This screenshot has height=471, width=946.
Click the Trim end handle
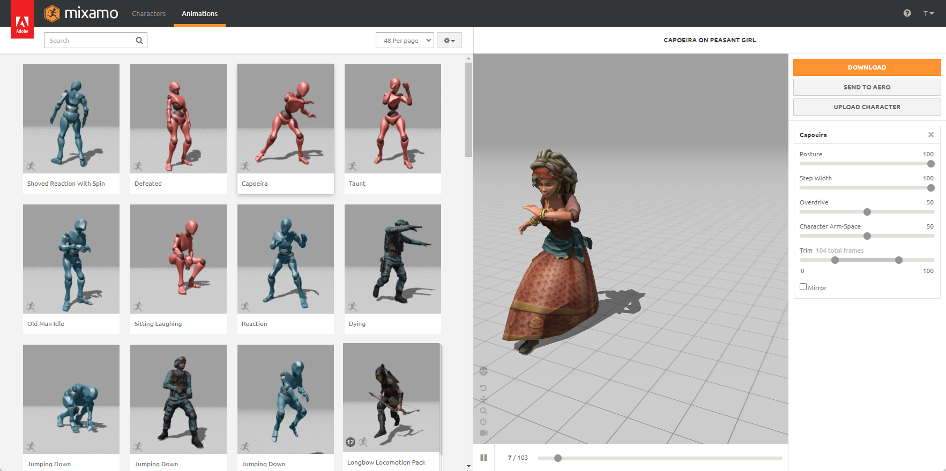(x=899, y=260)
